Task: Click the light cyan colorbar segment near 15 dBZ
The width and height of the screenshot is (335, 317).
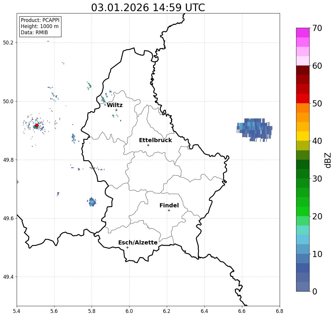Action: [303, 230]
